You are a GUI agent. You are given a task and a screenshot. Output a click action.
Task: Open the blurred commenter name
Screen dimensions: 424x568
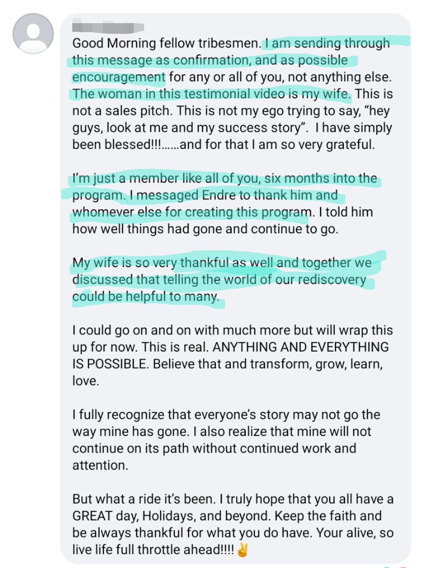[x=108, y=27]
